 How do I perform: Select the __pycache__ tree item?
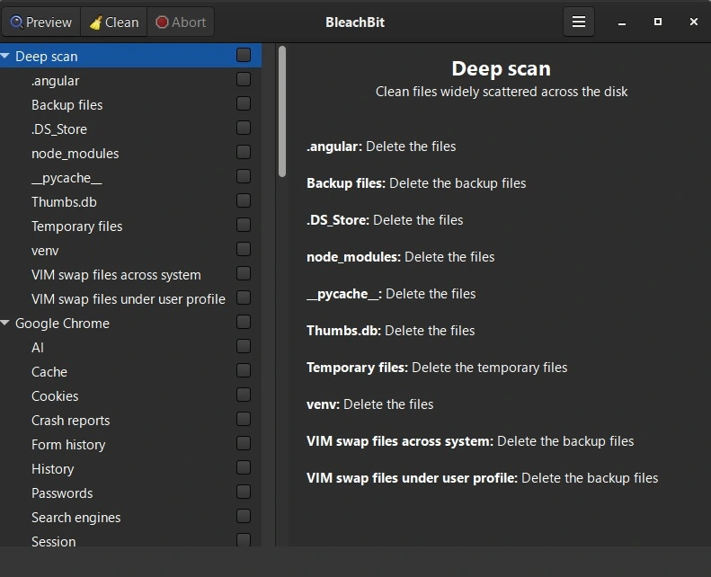(130, 177)
